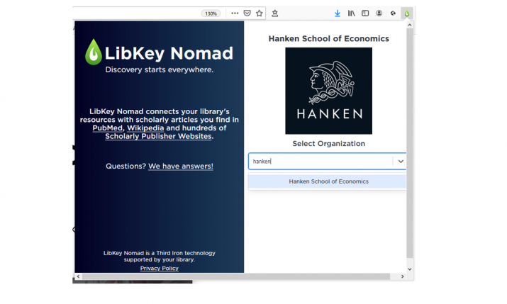Open the Firefox downloads arrow icon
The width and height of the screenshot is (507, 304).
click(338, 13)
